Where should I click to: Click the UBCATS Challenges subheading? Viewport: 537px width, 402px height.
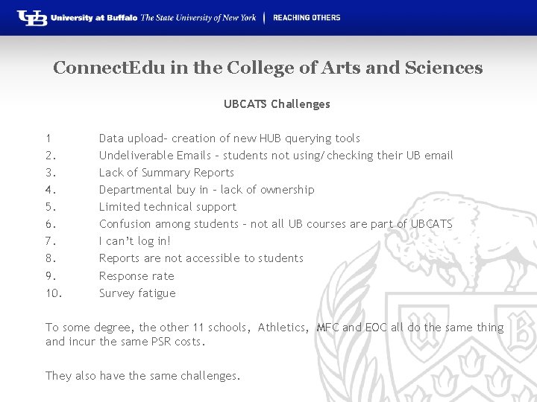277,104
